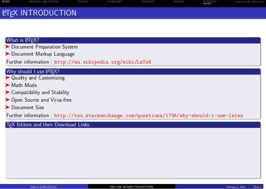The image size is (266, 189).
Task: Click red arrow bullet beside Document Preparation System
Action: click(x=8, y=46)
